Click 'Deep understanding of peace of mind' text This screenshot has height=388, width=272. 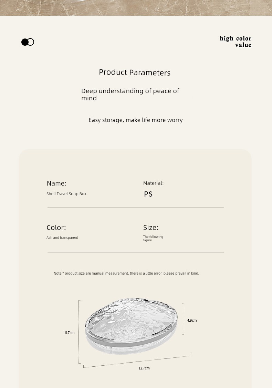coord(130,94)
